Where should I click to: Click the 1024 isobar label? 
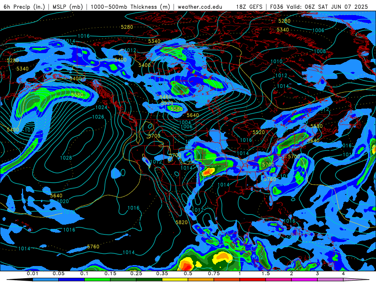pos(101,108)
